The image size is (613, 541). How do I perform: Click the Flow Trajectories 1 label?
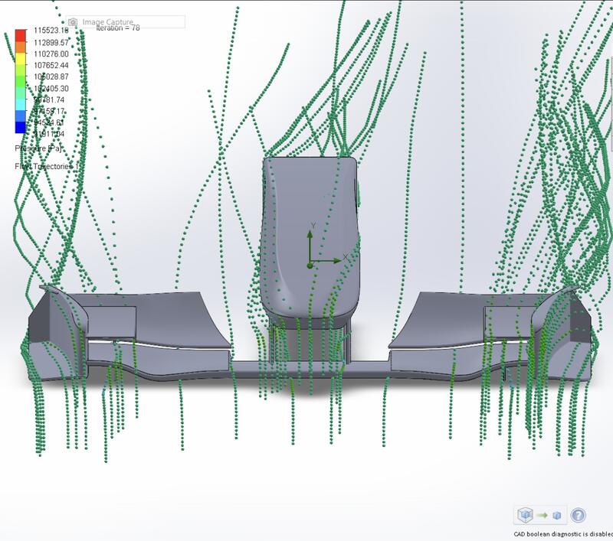[47, 167]
